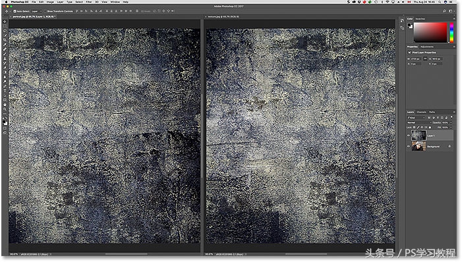Screen dimensions: 462x262
Task: Switch to the Channels tab
Action: pos(421,112)
